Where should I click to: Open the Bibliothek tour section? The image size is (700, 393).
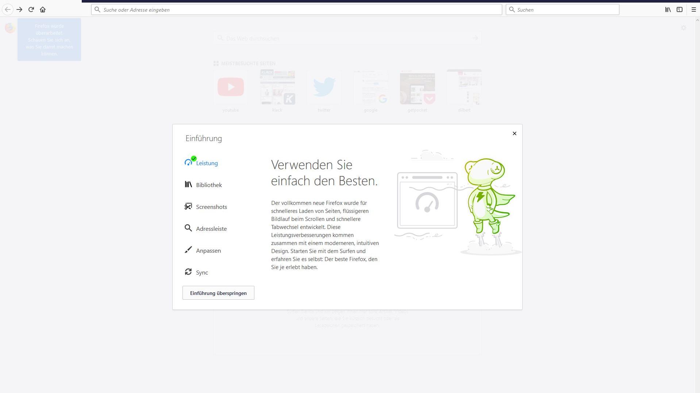pyautogui.click(x=208, y=185)
